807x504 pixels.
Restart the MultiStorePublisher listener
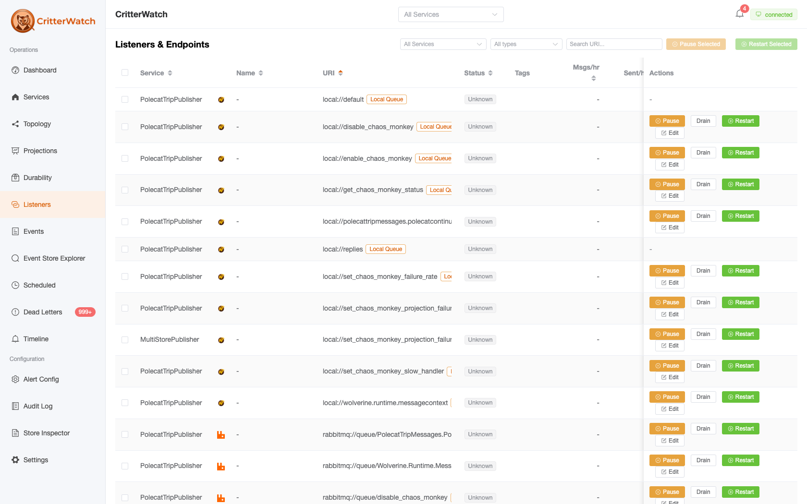click(x=740, y=334)
